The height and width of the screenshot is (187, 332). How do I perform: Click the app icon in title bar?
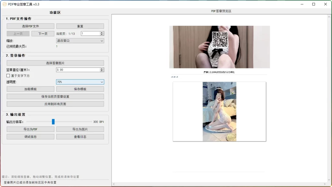click(x=5, y=4)
